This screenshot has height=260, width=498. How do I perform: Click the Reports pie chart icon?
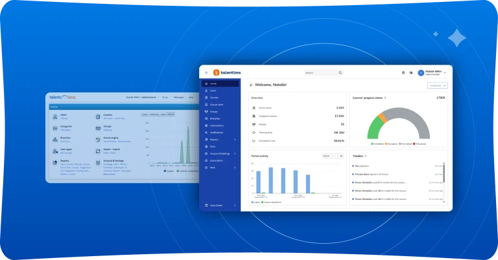(x=54, y=162)
